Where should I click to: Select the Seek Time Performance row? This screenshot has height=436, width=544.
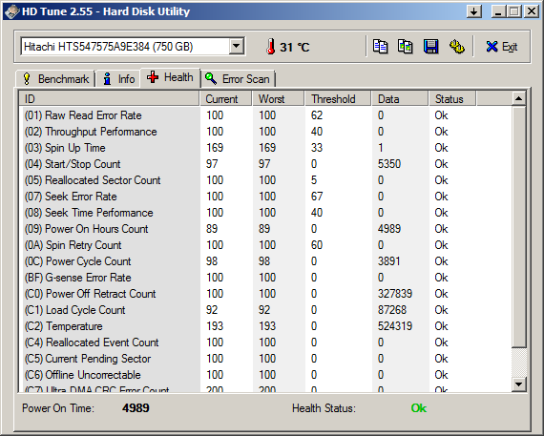click(x=265, y=213)
